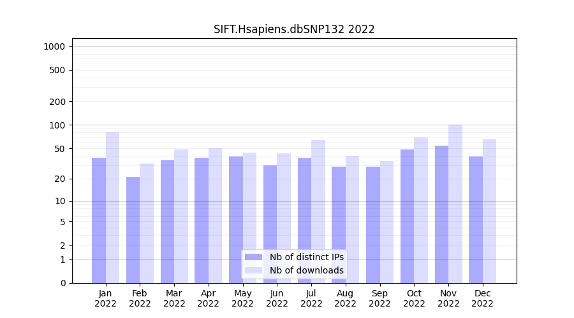Select the 'Nb of distinct IPs' legend label
The image size is (574, 318).
306,257
